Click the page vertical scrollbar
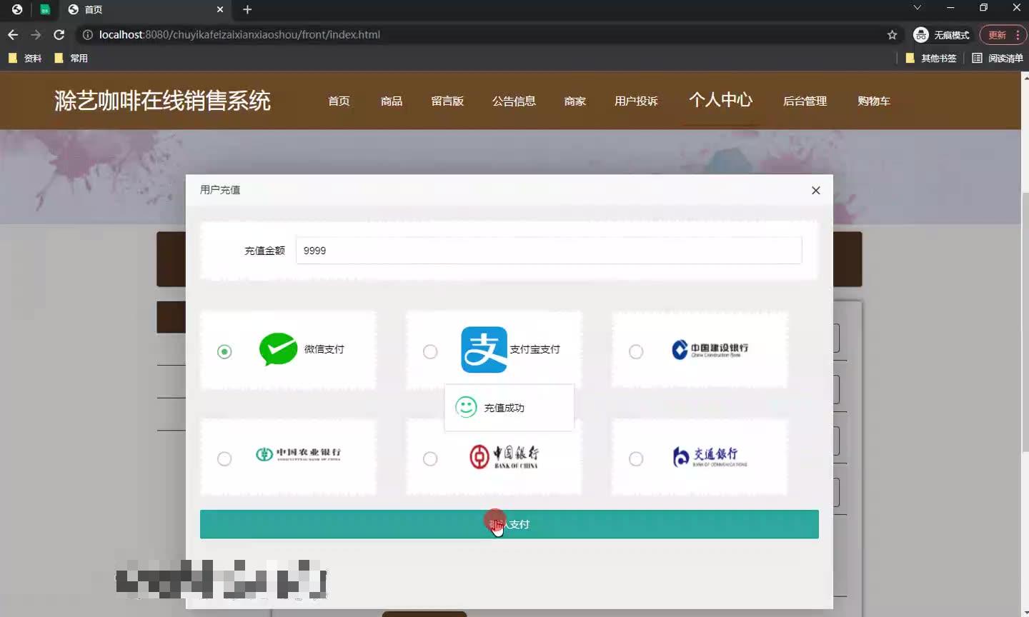 [x=1025, y=321]
